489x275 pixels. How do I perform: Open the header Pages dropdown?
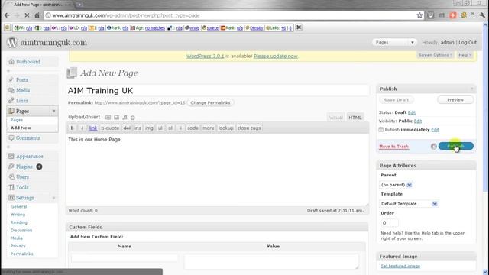(394, 43)
